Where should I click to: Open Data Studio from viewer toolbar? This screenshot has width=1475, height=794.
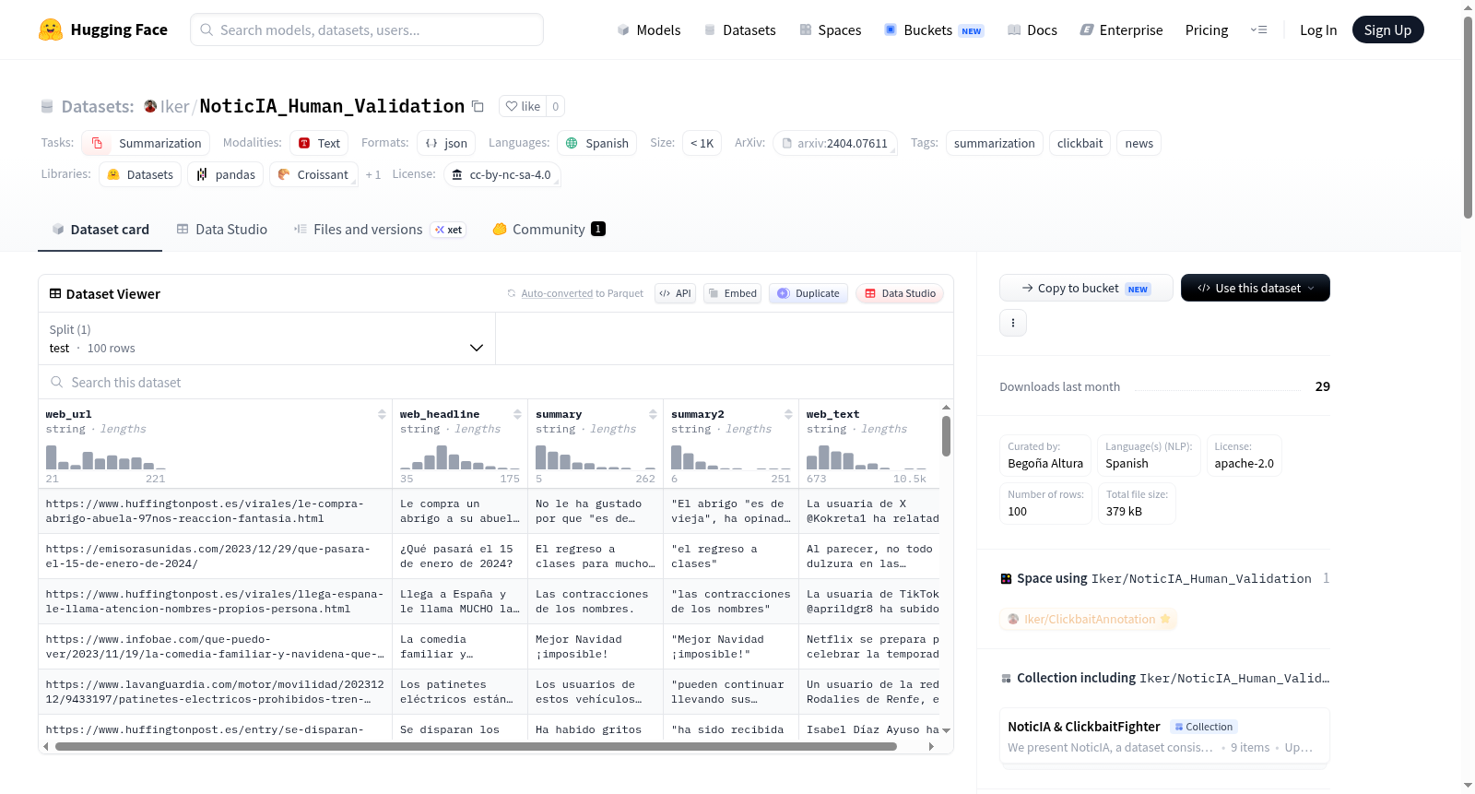(x=900, y=293)
